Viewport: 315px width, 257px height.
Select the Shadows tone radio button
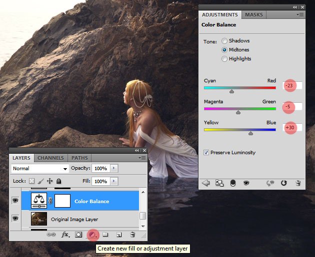tap(224, 41)
